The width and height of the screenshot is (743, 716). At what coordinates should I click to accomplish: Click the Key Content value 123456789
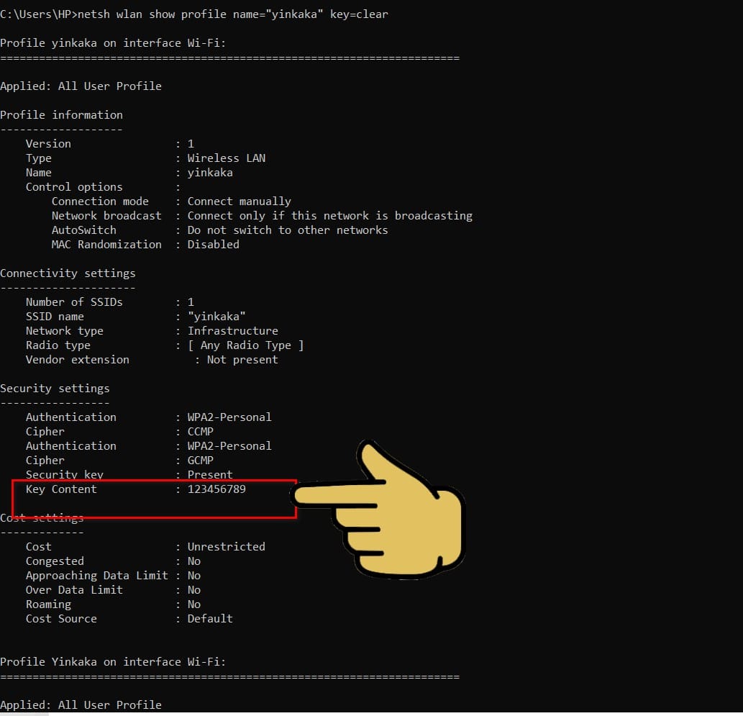[216, 489]
